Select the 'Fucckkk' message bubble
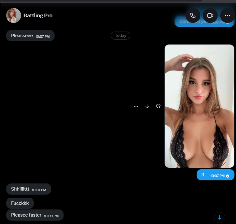This screenshot has width=236, height=224. [x=20, y=203]
